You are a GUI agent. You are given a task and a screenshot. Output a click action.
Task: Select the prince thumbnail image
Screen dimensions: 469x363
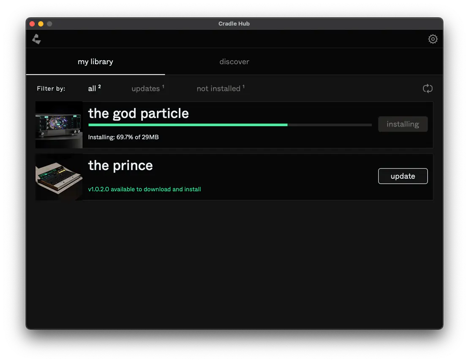point(59,177)
